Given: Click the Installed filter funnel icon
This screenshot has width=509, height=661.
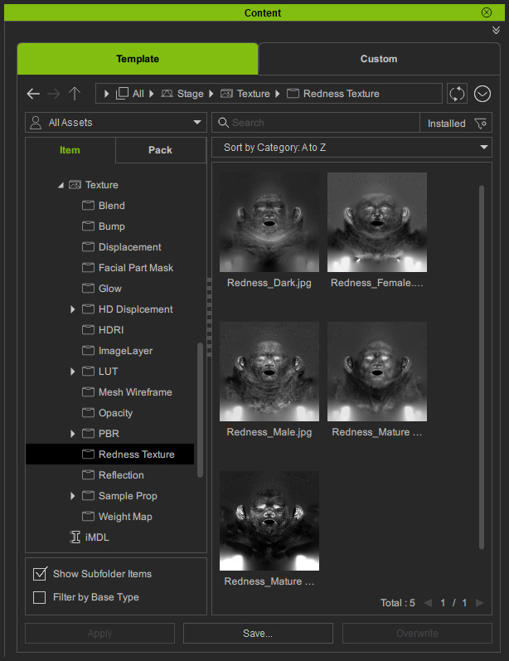Looking at the screenshot, I should (481, 123).
